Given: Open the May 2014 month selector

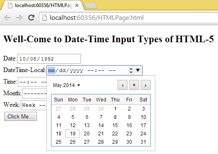Looking at the screenshot, I should [66, 85].
